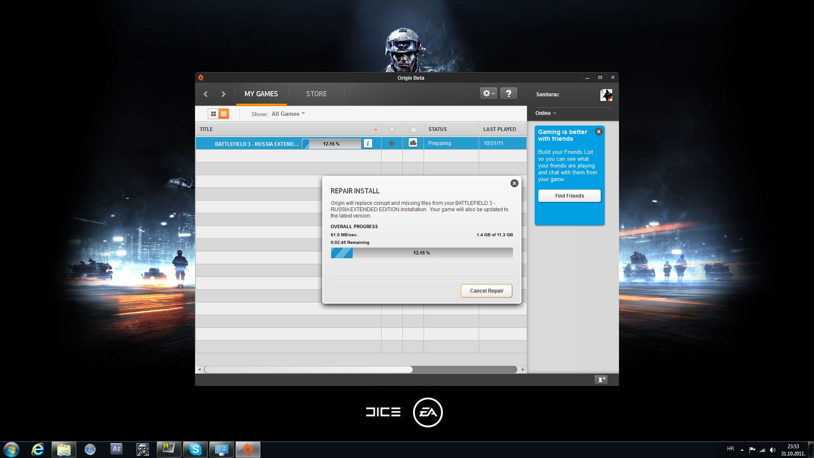
Task: Open the settings gear menu
Action: [x=488, y=93]
